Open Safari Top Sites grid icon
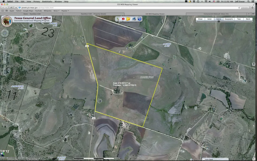Viewport: 257px width, 161px height. point(7,11)
